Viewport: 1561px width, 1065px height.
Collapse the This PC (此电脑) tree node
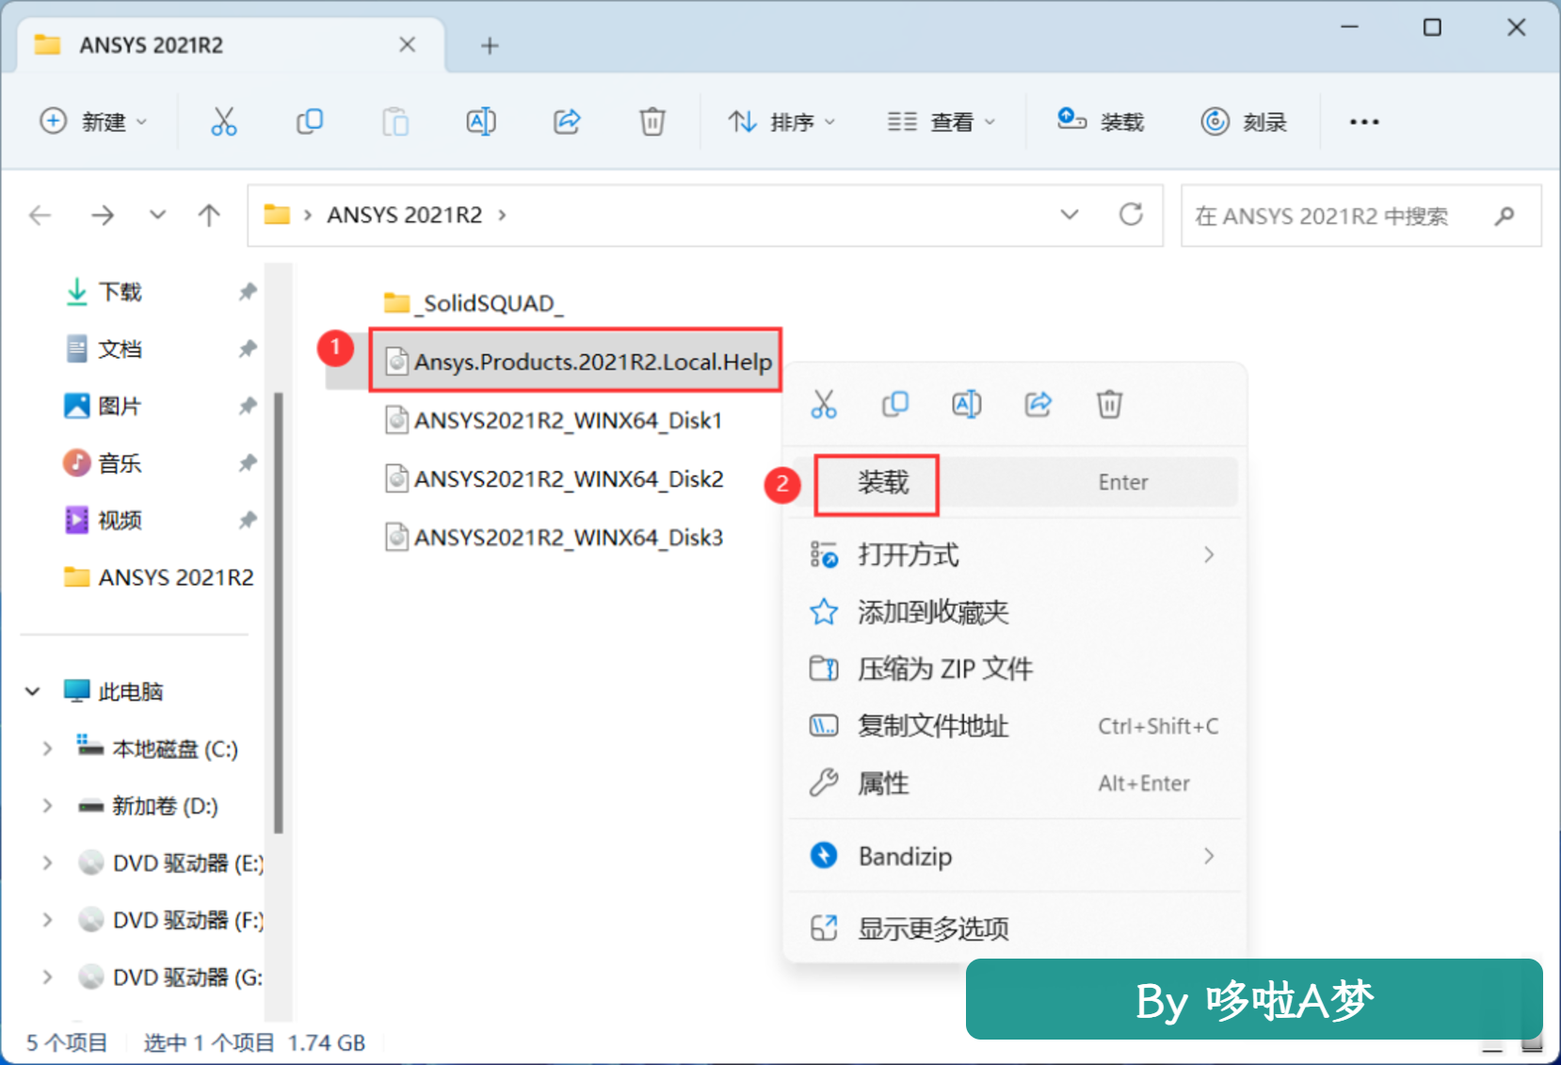(x=33, y=692)
